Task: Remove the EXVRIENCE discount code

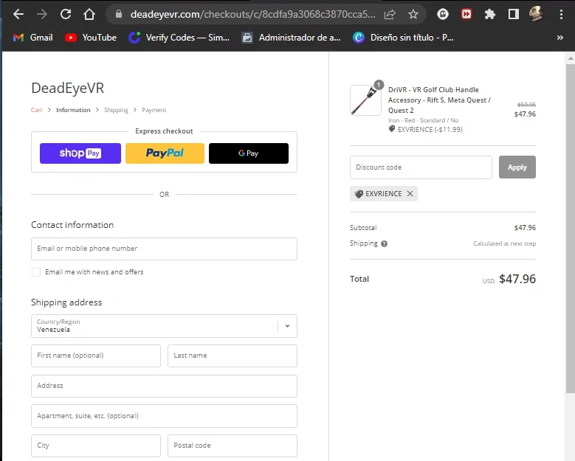Action: (410, 193)
